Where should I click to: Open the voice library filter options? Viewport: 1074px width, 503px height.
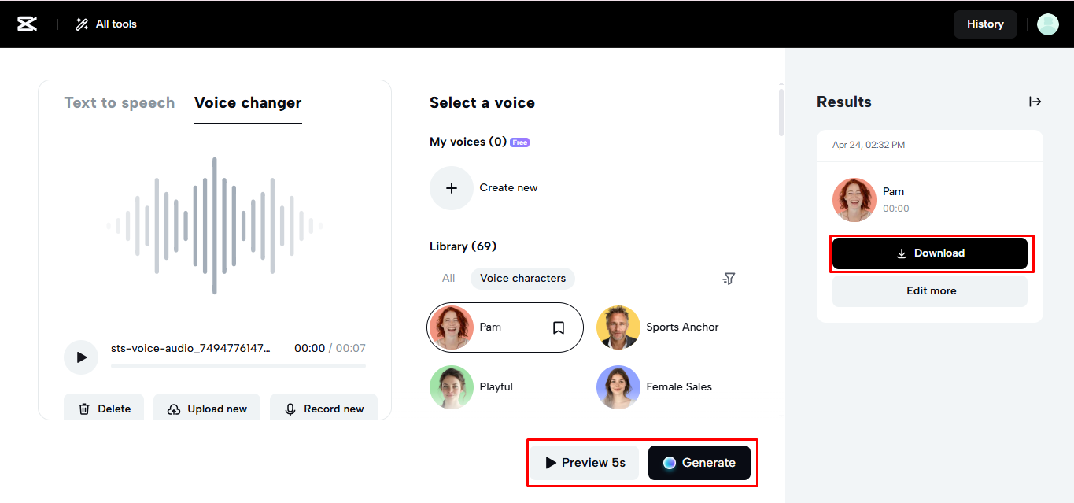pyautogui.click(x=729, y=278)
